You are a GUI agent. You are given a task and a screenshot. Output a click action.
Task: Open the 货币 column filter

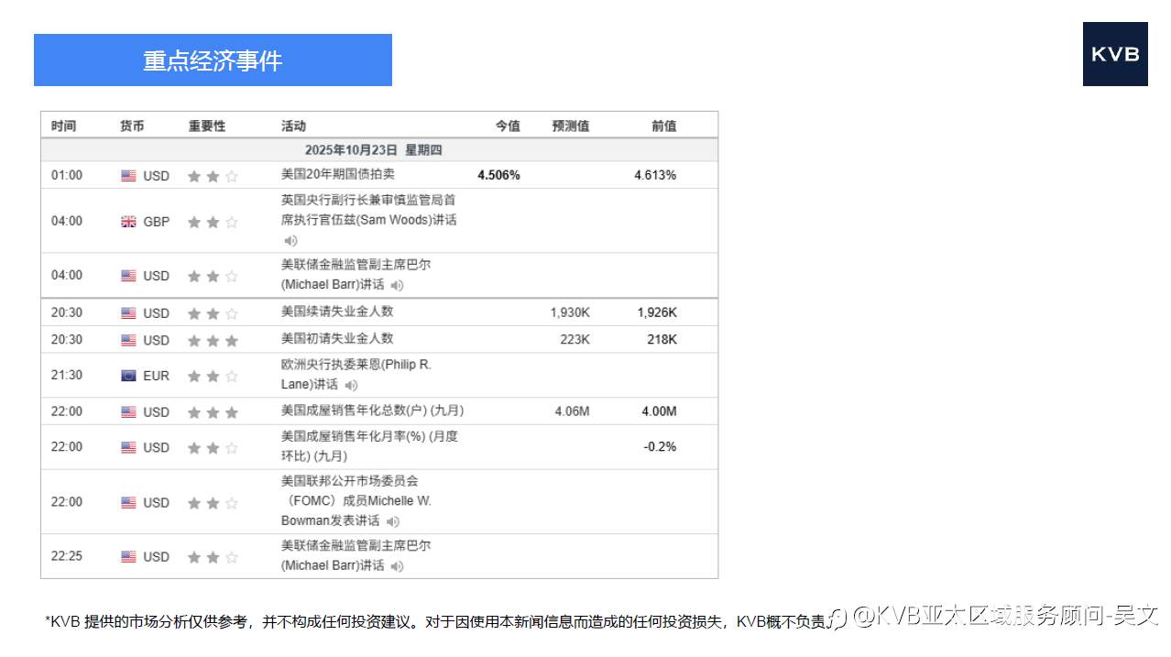[x=132, y=126]
